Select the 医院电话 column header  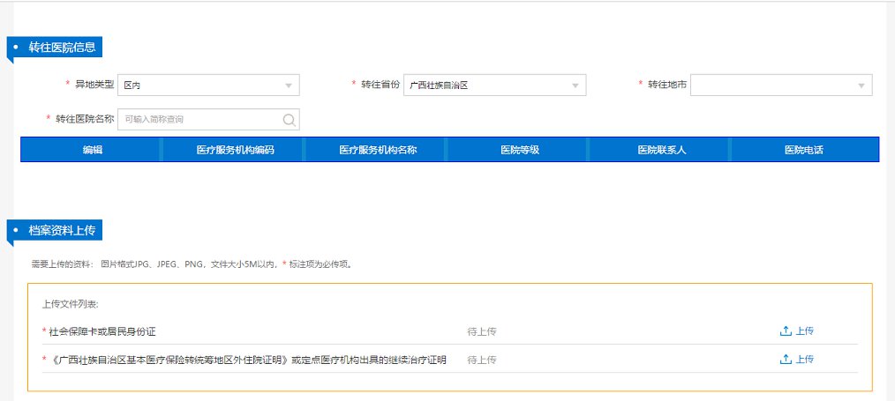click(803, 150)
